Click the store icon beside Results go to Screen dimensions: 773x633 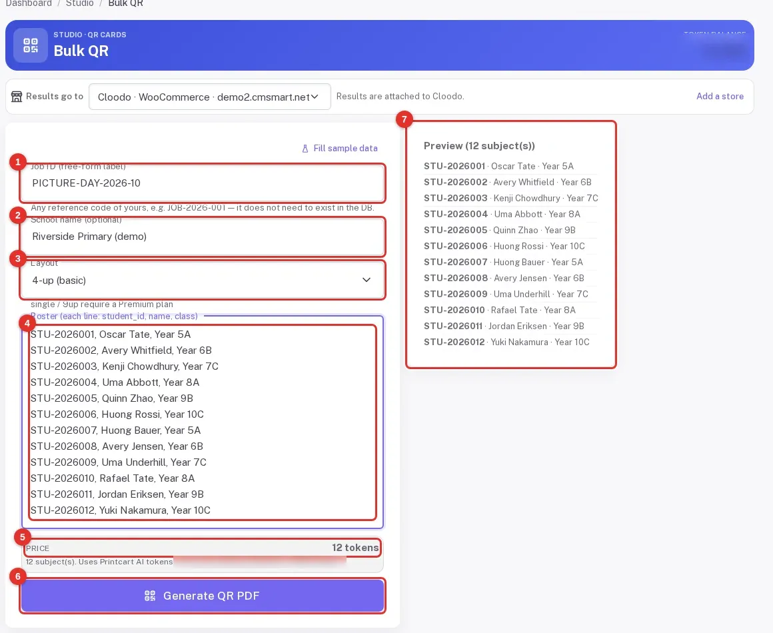click(17, 97)
